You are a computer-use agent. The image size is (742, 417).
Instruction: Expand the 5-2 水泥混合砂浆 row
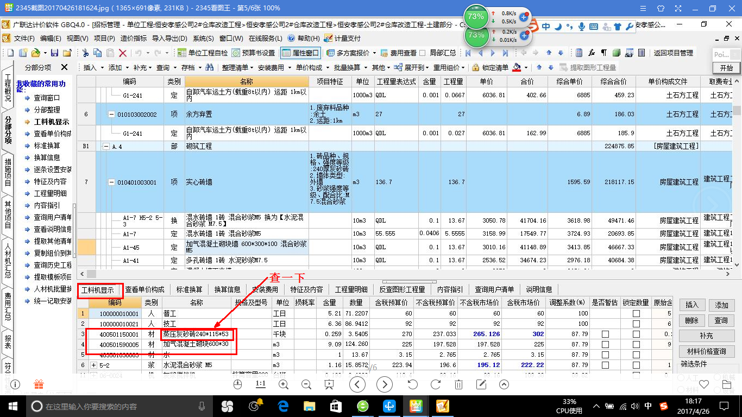pos(93,365)
